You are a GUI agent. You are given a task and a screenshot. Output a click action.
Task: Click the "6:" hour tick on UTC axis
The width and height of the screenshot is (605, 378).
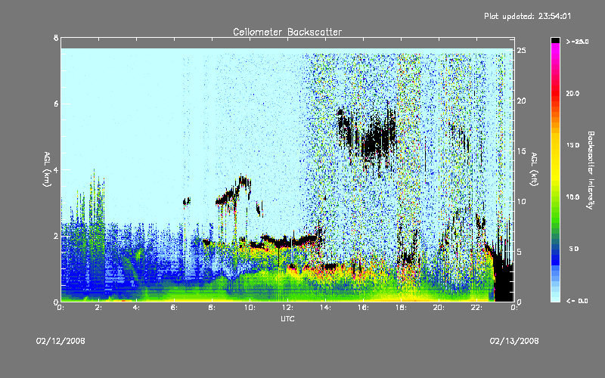(x=174, y=308)
